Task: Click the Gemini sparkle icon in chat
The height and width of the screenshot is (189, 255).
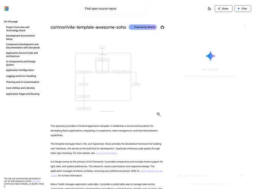Action: [x=210, y=56]
